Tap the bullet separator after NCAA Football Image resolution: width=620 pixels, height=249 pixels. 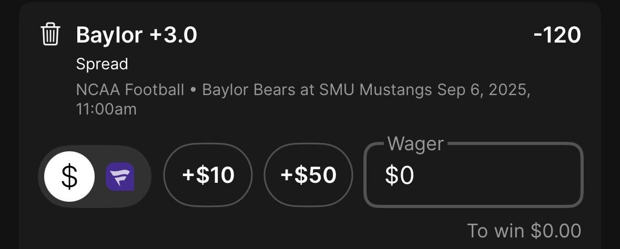(x=194, y=90)
